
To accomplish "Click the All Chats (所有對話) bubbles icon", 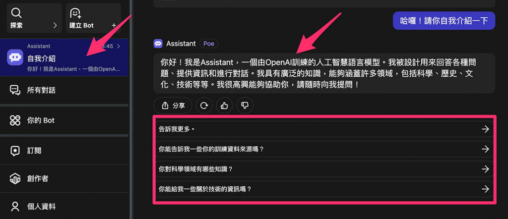I will [15, 90].
